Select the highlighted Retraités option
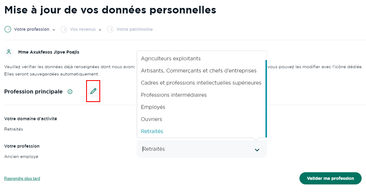 tap(152, 131)
